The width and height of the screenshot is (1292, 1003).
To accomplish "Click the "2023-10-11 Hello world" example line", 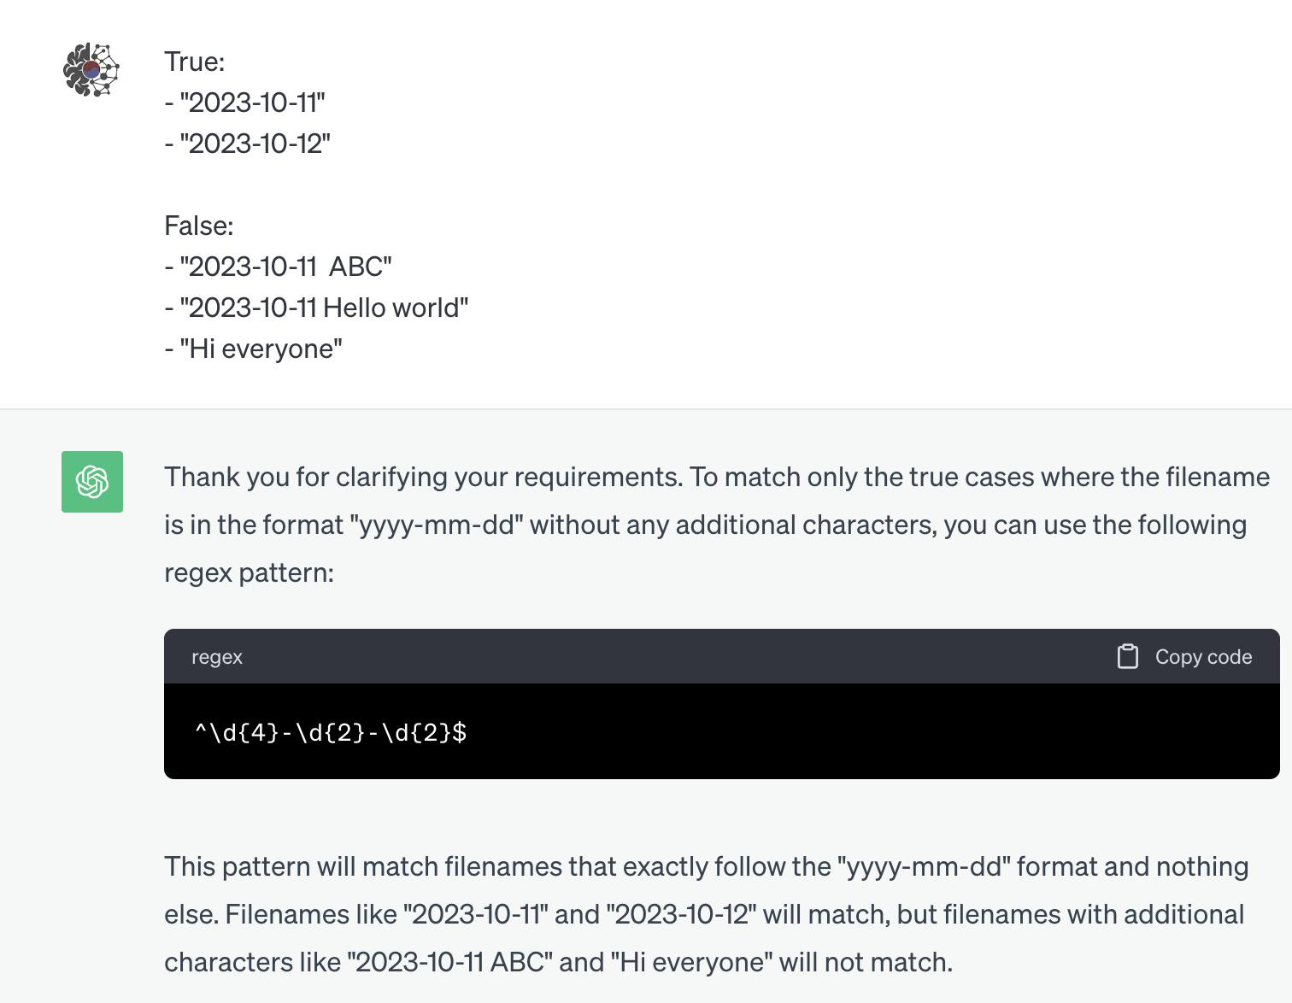I will point(317,308).
